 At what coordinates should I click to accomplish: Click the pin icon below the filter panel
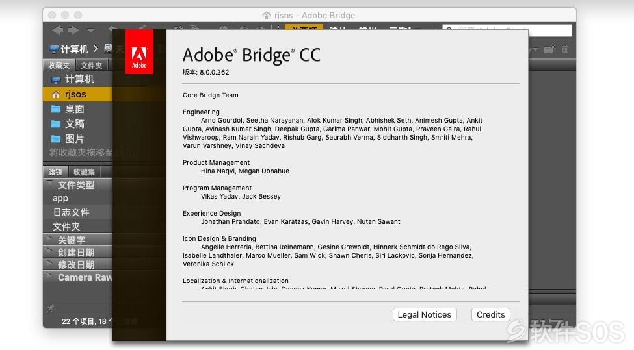coord(51,308)
